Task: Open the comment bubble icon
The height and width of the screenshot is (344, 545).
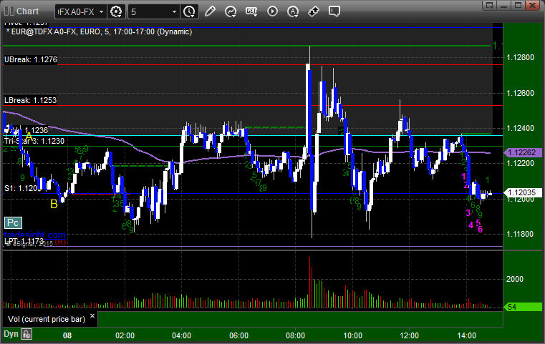Action: 334,11
